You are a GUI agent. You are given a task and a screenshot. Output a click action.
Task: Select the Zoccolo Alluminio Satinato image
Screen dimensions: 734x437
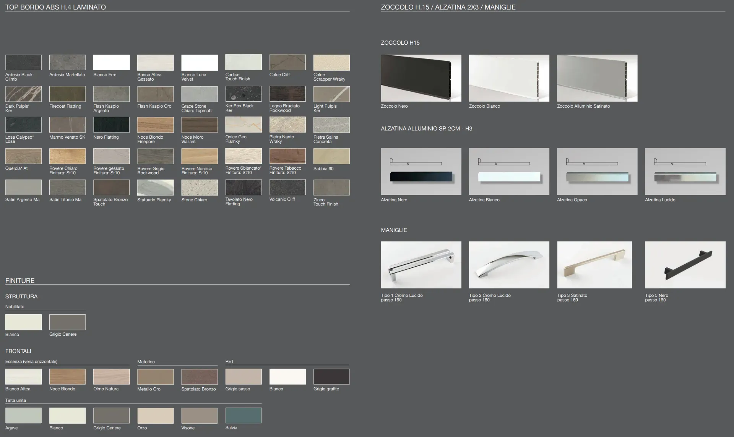pyautogui.click(x=597, y=78)
